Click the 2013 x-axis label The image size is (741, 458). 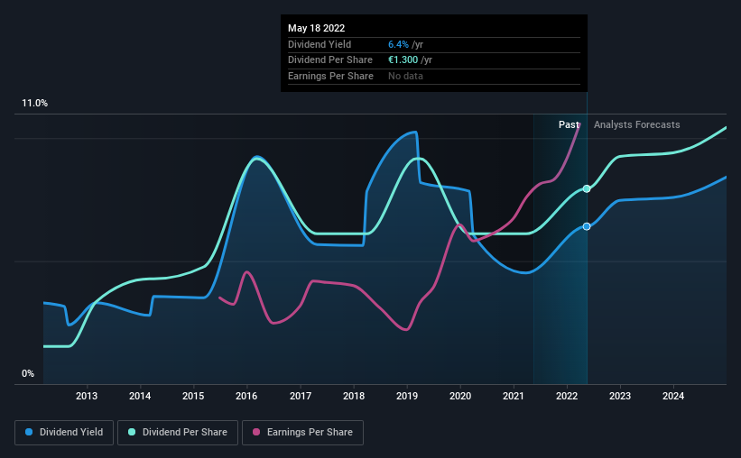87,396
